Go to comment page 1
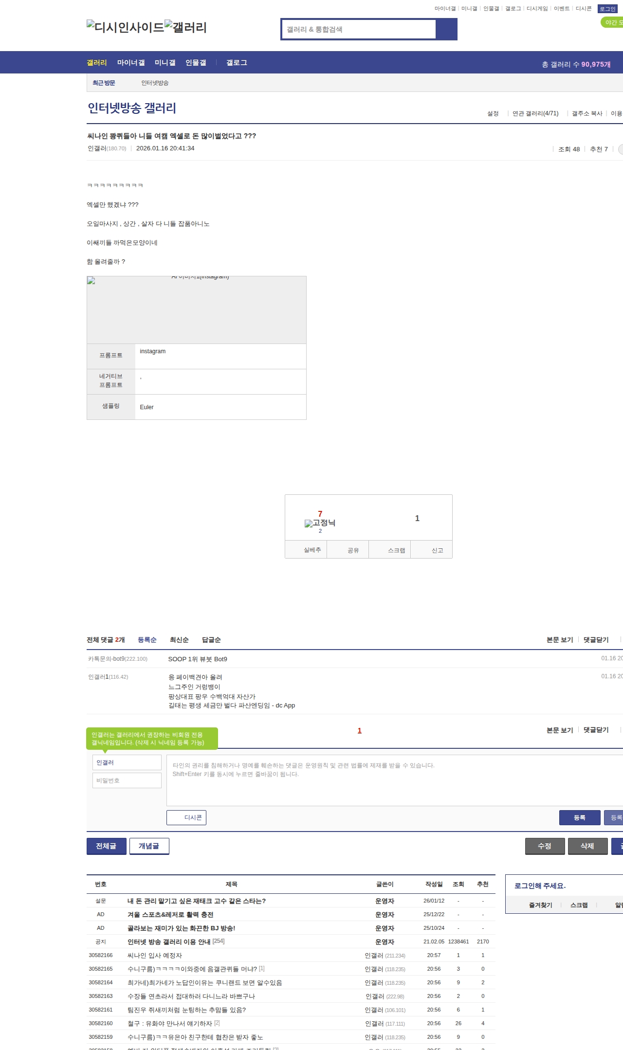The height and width of the screenshot is (1050, 623). tap(360, 731)
